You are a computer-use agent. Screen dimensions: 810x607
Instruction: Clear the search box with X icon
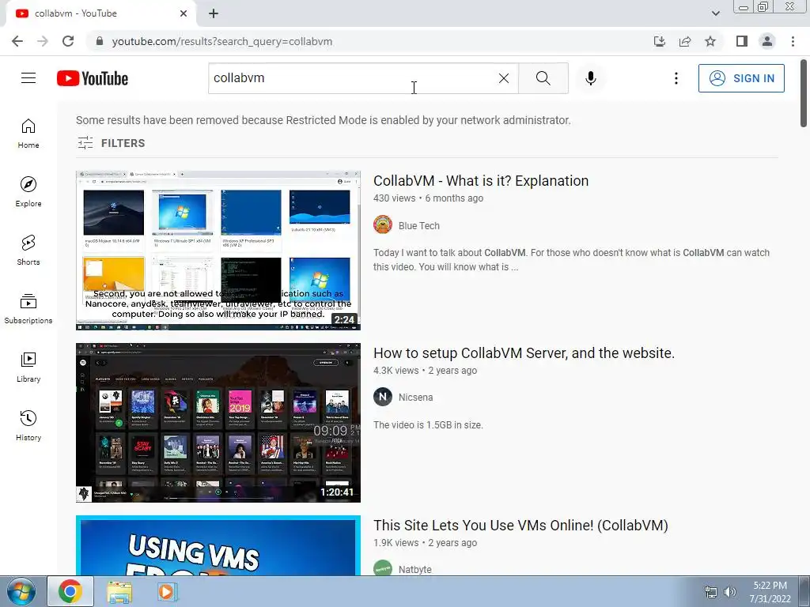point(504,78)
